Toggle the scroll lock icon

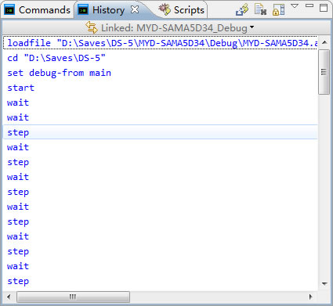(278, 9)
